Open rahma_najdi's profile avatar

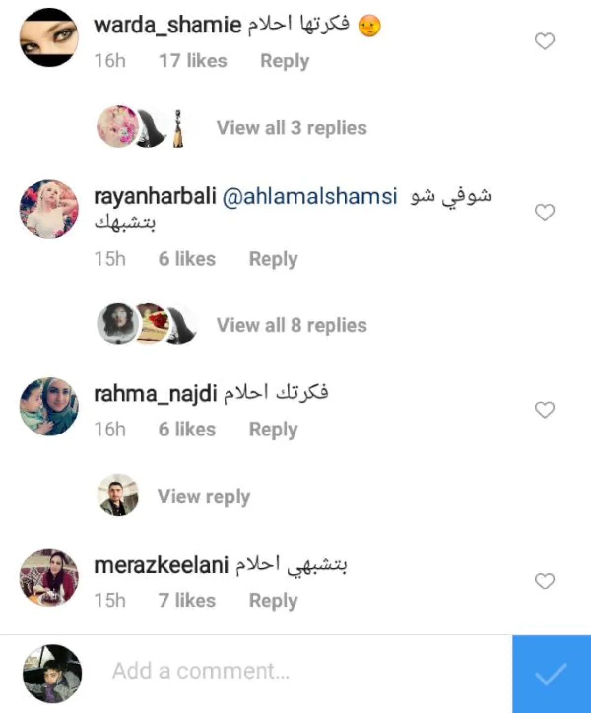click(x=49, y=406)
